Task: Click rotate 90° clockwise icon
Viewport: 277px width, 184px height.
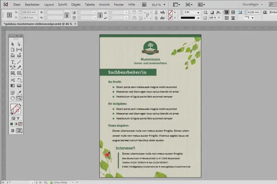Action: 134,12
